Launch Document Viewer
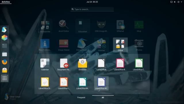 64,65
